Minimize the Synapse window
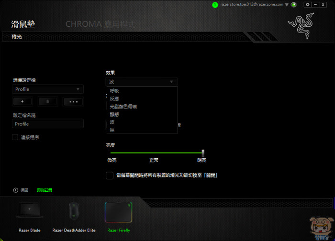The width and height of the screenshot is (335, 241). [315, 4]
